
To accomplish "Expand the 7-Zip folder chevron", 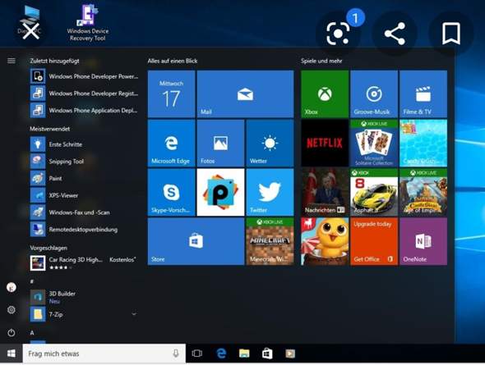I will point(134,314).
